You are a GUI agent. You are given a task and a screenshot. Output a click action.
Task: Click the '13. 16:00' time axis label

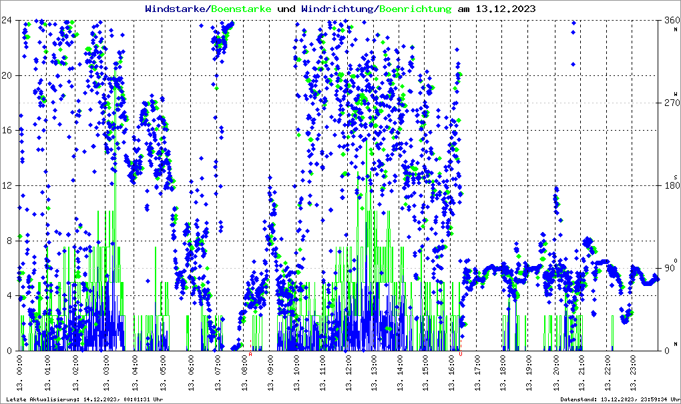tap(452, 373)
